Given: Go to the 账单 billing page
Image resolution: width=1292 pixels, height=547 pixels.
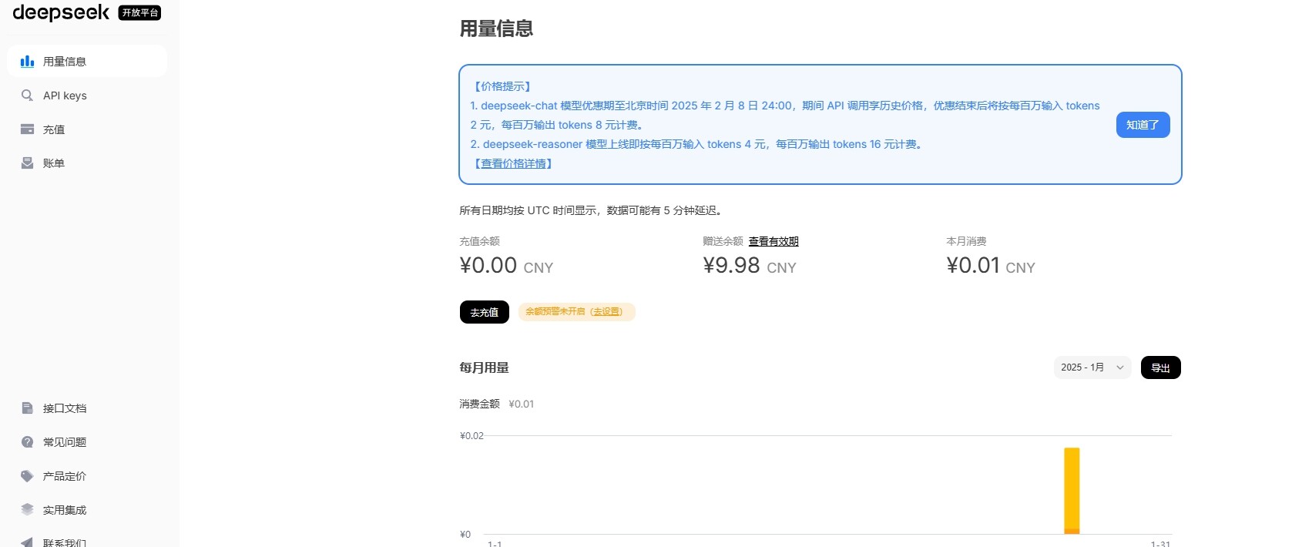Looking at the screenshot, I should click(54, 163).
